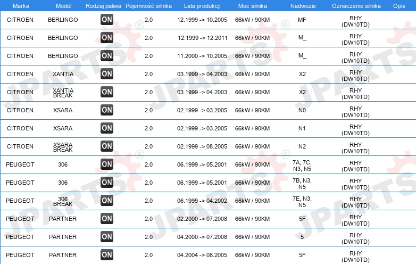The height and width of the screenshot is (264, 416).
Task: Select the date range 04.2004 -> 08.2005
Action: (202, 255)
